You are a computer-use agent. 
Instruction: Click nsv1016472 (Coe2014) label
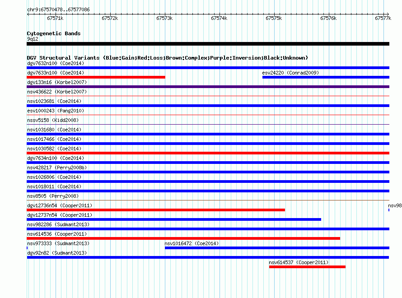point(192,243)
